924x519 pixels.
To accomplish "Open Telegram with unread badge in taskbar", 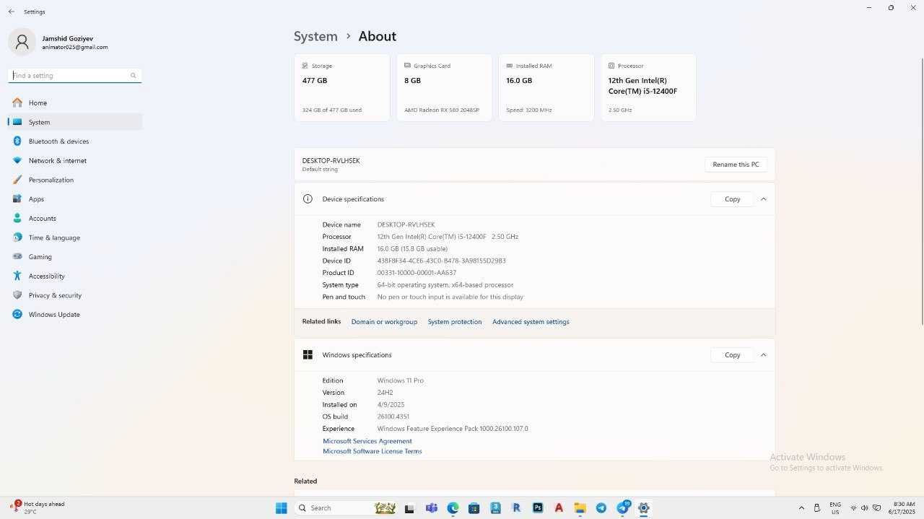I will point(623,507).
